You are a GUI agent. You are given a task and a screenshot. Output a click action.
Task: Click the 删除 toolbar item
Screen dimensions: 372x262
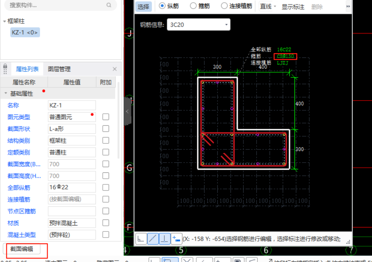click(x=317, y=7)
